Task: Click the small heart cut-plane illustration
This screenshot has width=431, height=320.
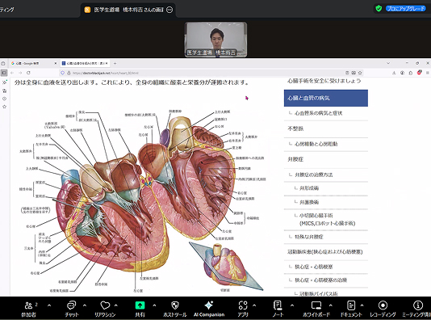Action: point(226,266)
